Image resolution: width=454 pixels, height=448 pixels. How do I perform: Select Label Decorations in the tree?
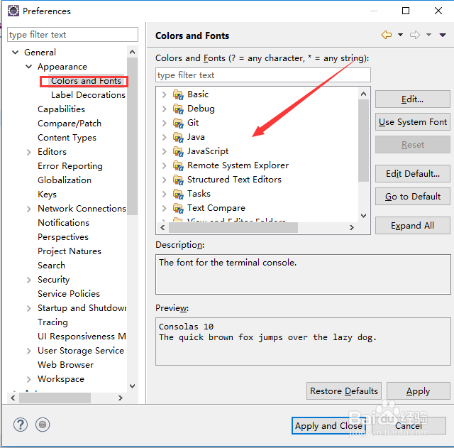point(88,95)
